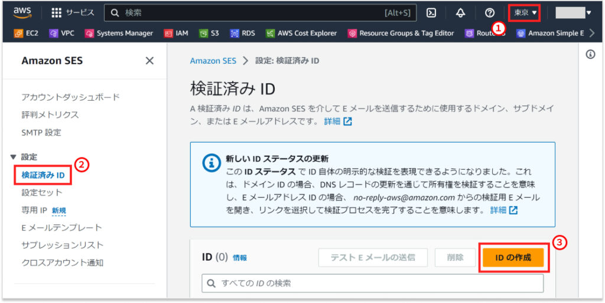Image resolution: width=605 pixels, height=303 pixels.
Task: Collapse the 設定 section triangle
Action: [x=14, y=157]
